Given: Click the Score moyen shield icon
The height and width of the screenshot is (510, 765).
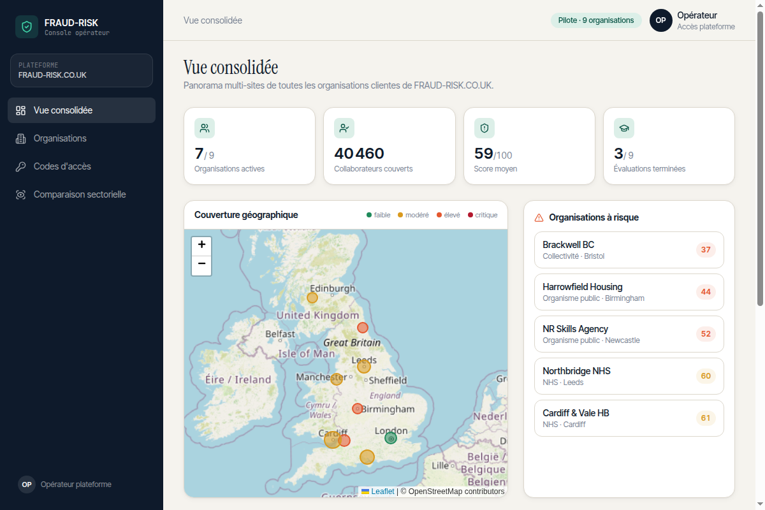Looking at the screenshot, I should tap(484, 128).
